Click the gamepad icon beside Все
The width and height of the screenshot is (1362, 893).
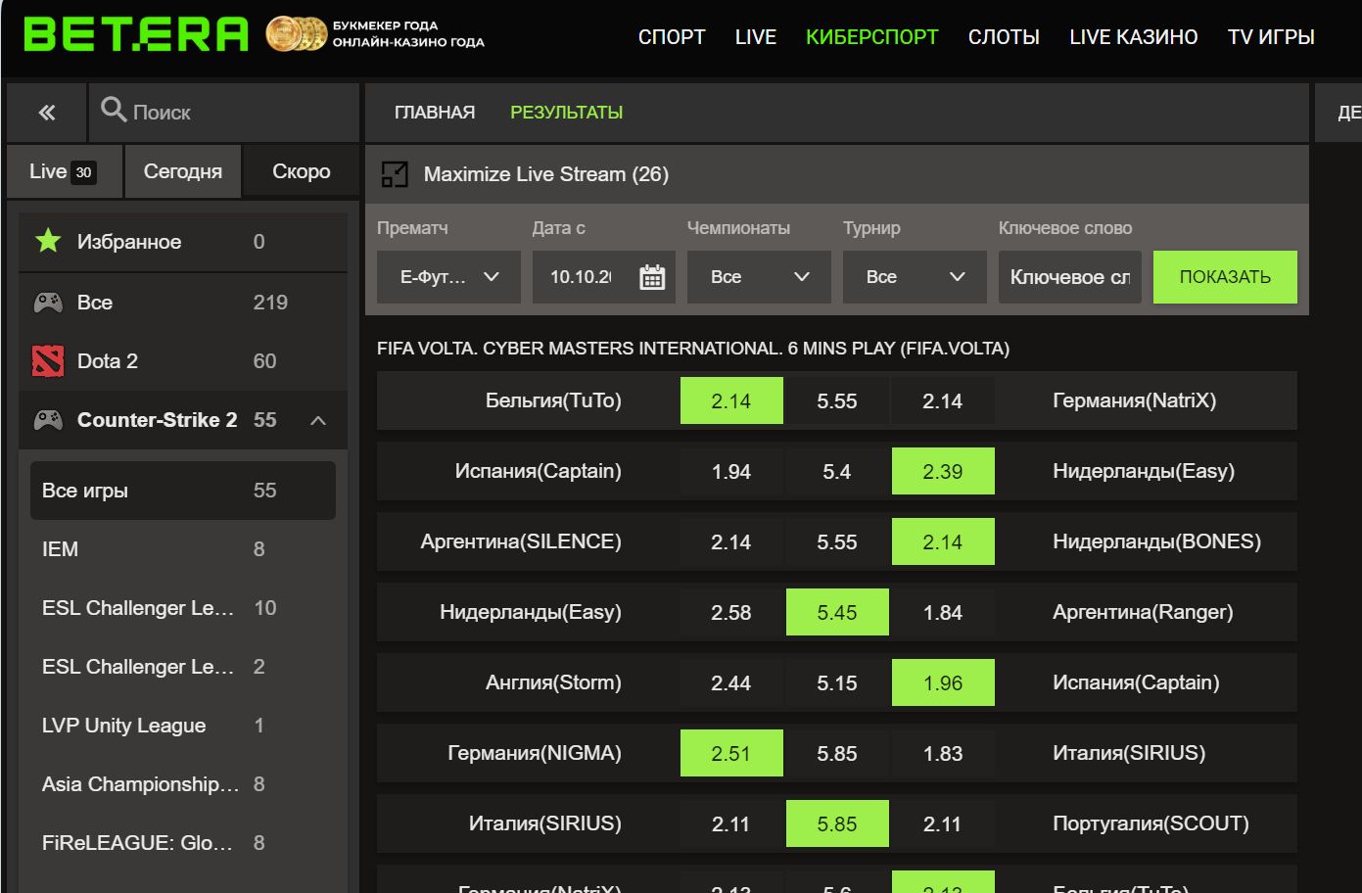[x=48, y=303]
